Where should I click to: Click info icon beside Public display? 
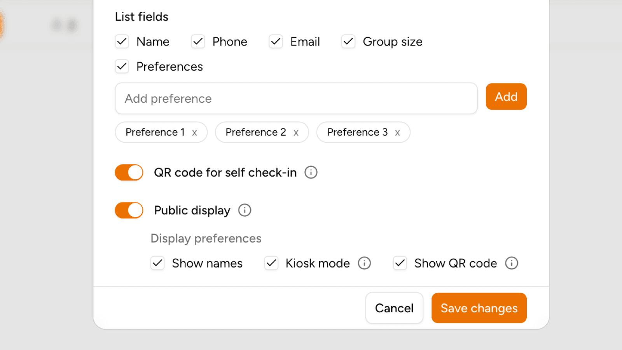pyautogui.click(x=245, y=210)
